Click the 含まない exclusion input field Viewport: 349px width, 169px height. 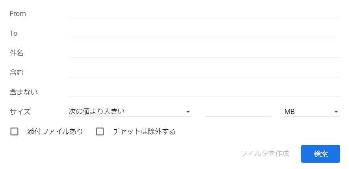[x=204, y=92]
